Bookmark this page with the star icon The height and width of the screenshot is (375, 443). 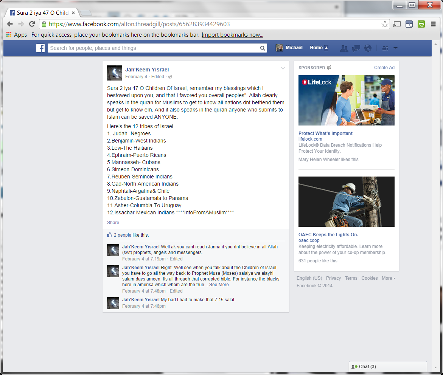[x=384, y=24]
